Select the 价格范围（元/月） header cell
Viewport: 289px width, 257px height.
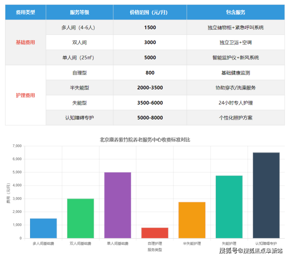point(150,12)
